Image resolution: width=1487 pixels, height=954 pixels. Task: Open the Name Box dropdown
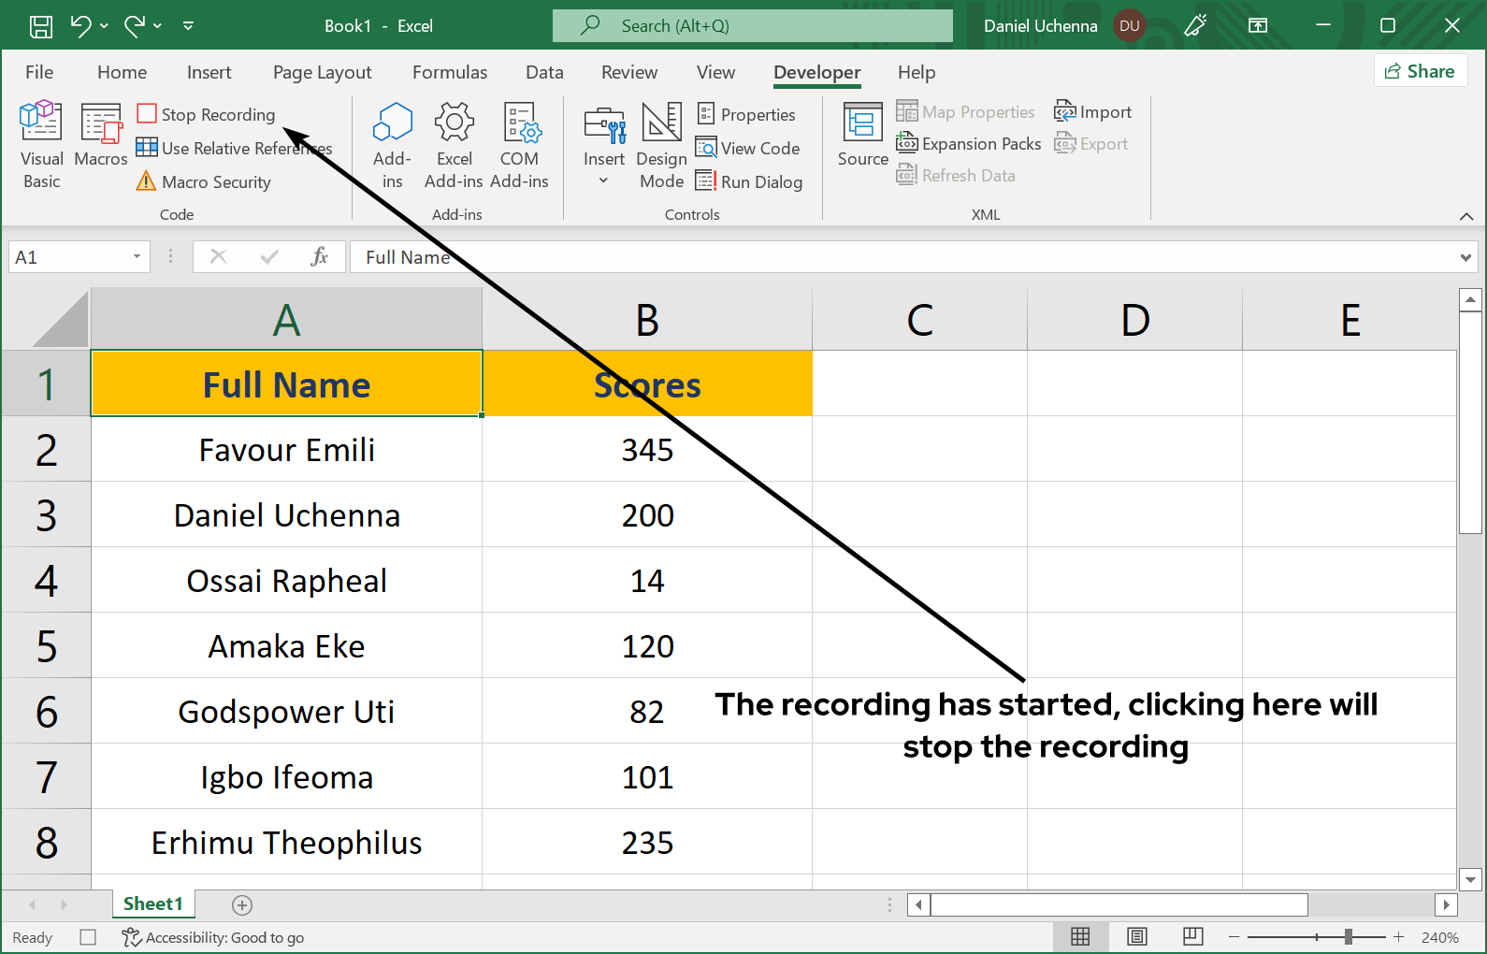pos(137,256)
